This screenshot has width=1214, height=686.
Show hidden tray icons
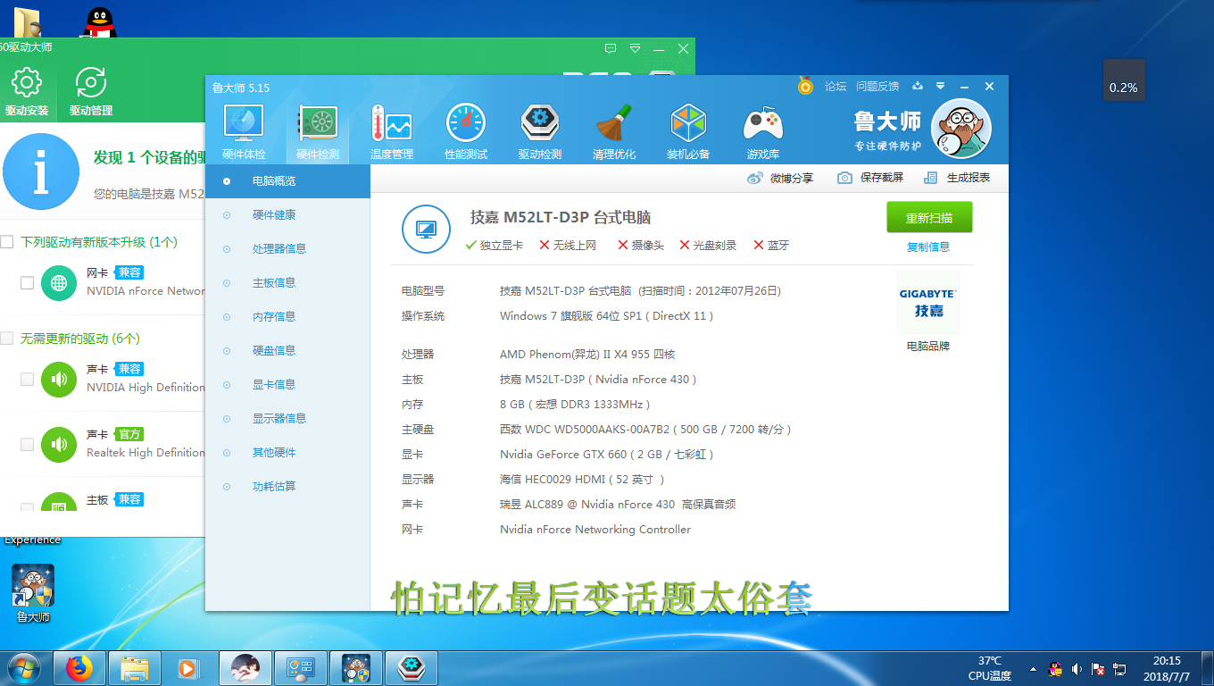click(1033, 669)
